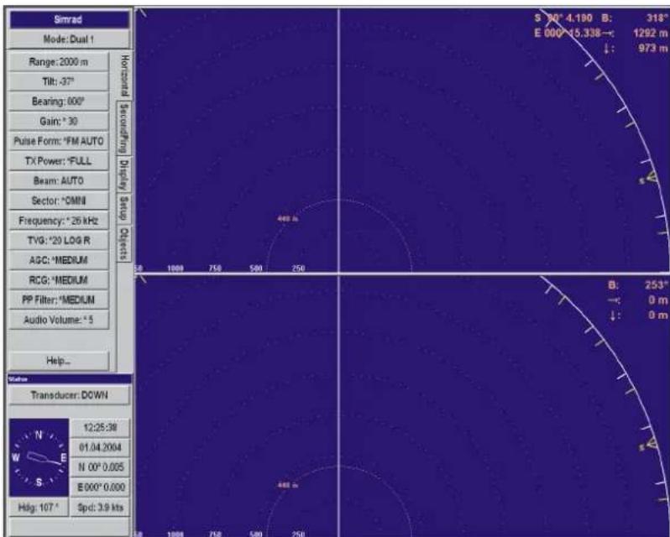Click lower view bearing readout 253°

point(656,285)
